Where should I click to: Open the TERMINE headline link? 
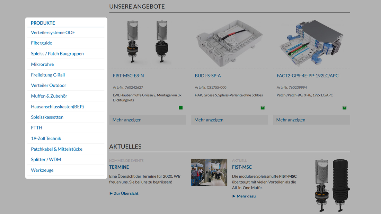[x=119, y=167]
